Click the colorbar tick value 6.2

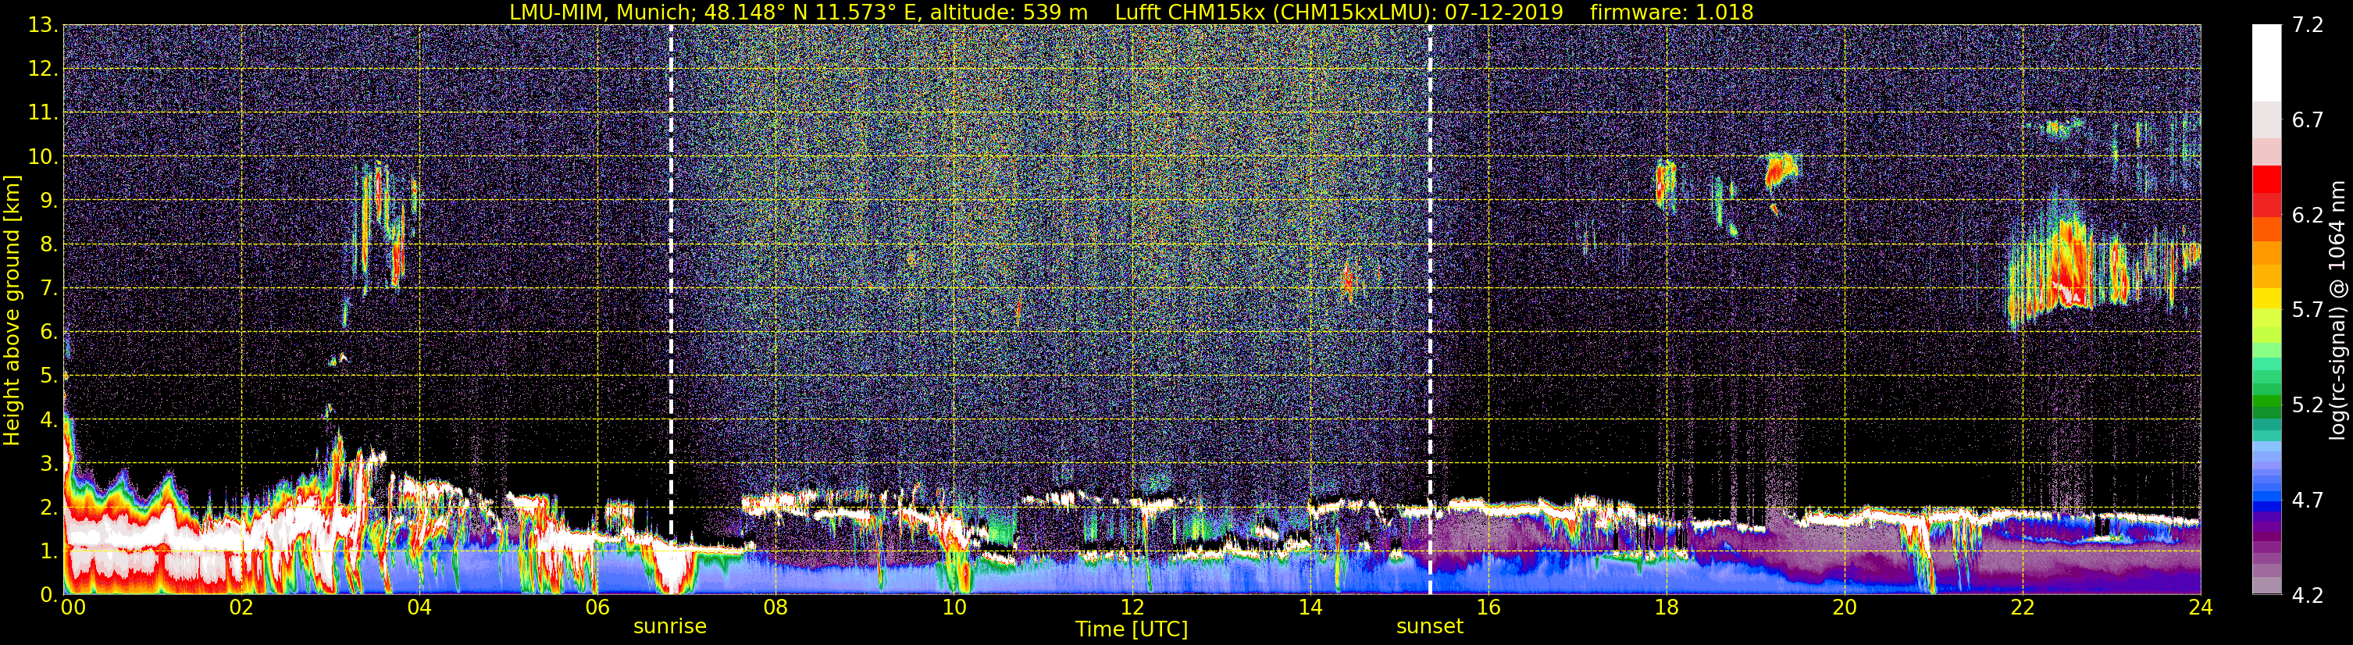pyautogui.click(x=2308, y=216)
